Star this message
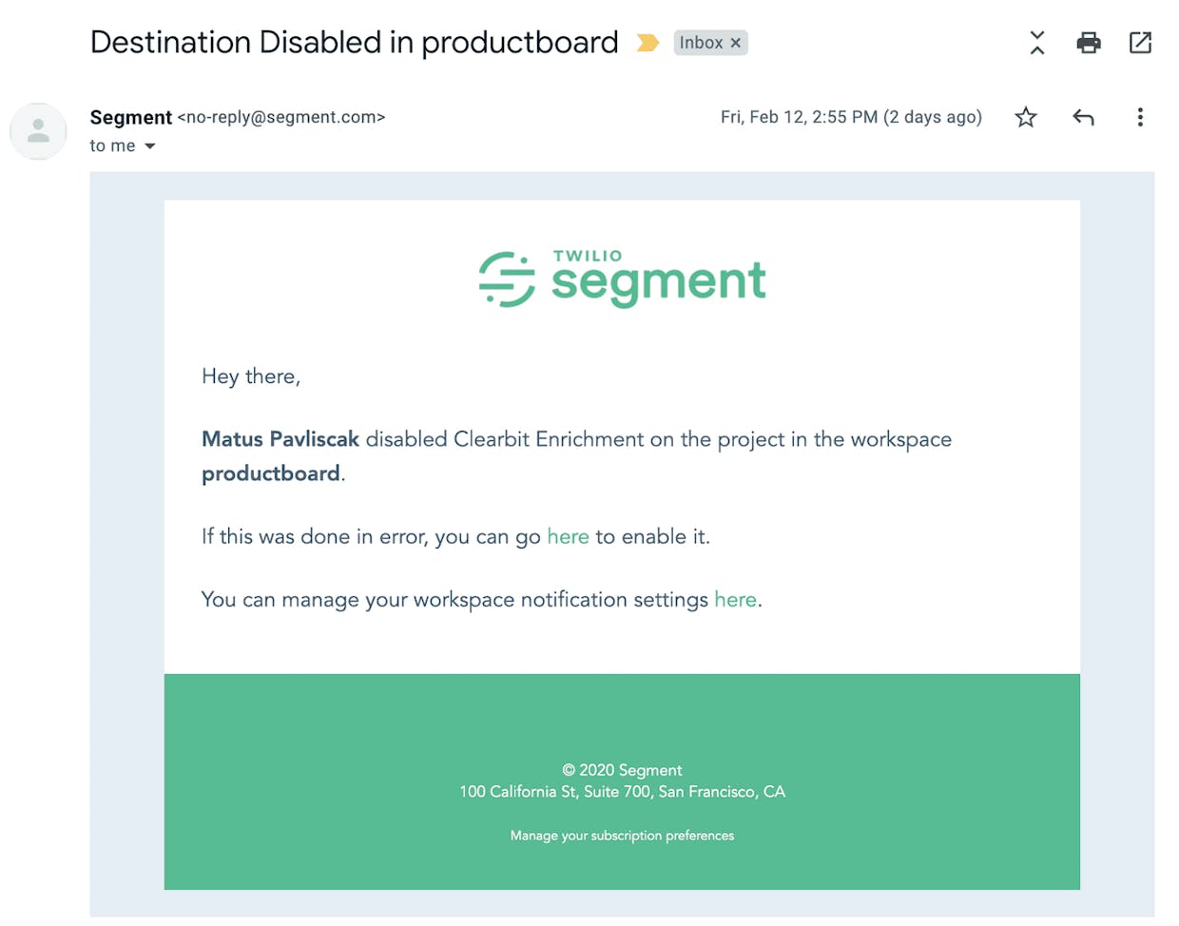The width and height of the screenshot is (1179, 926). coord(1026,117)
